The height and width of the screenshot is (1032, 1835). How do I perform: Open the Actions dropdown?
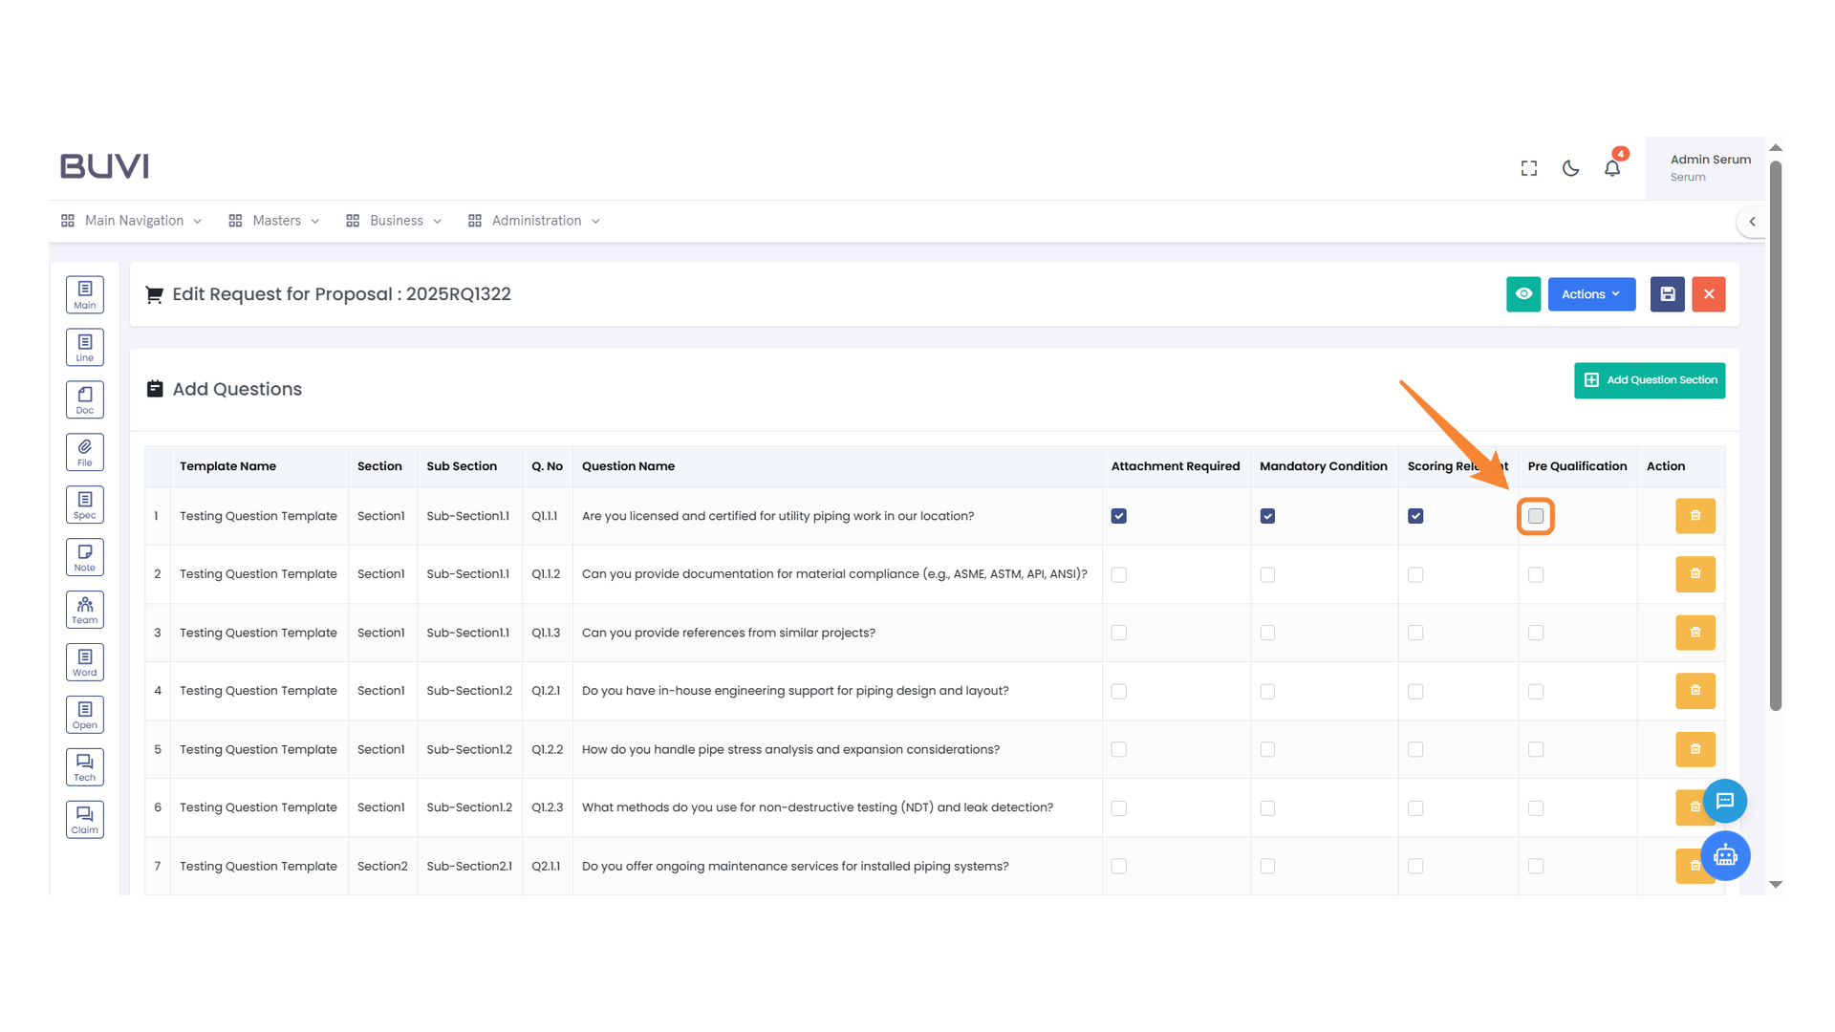coord(1590,294)
